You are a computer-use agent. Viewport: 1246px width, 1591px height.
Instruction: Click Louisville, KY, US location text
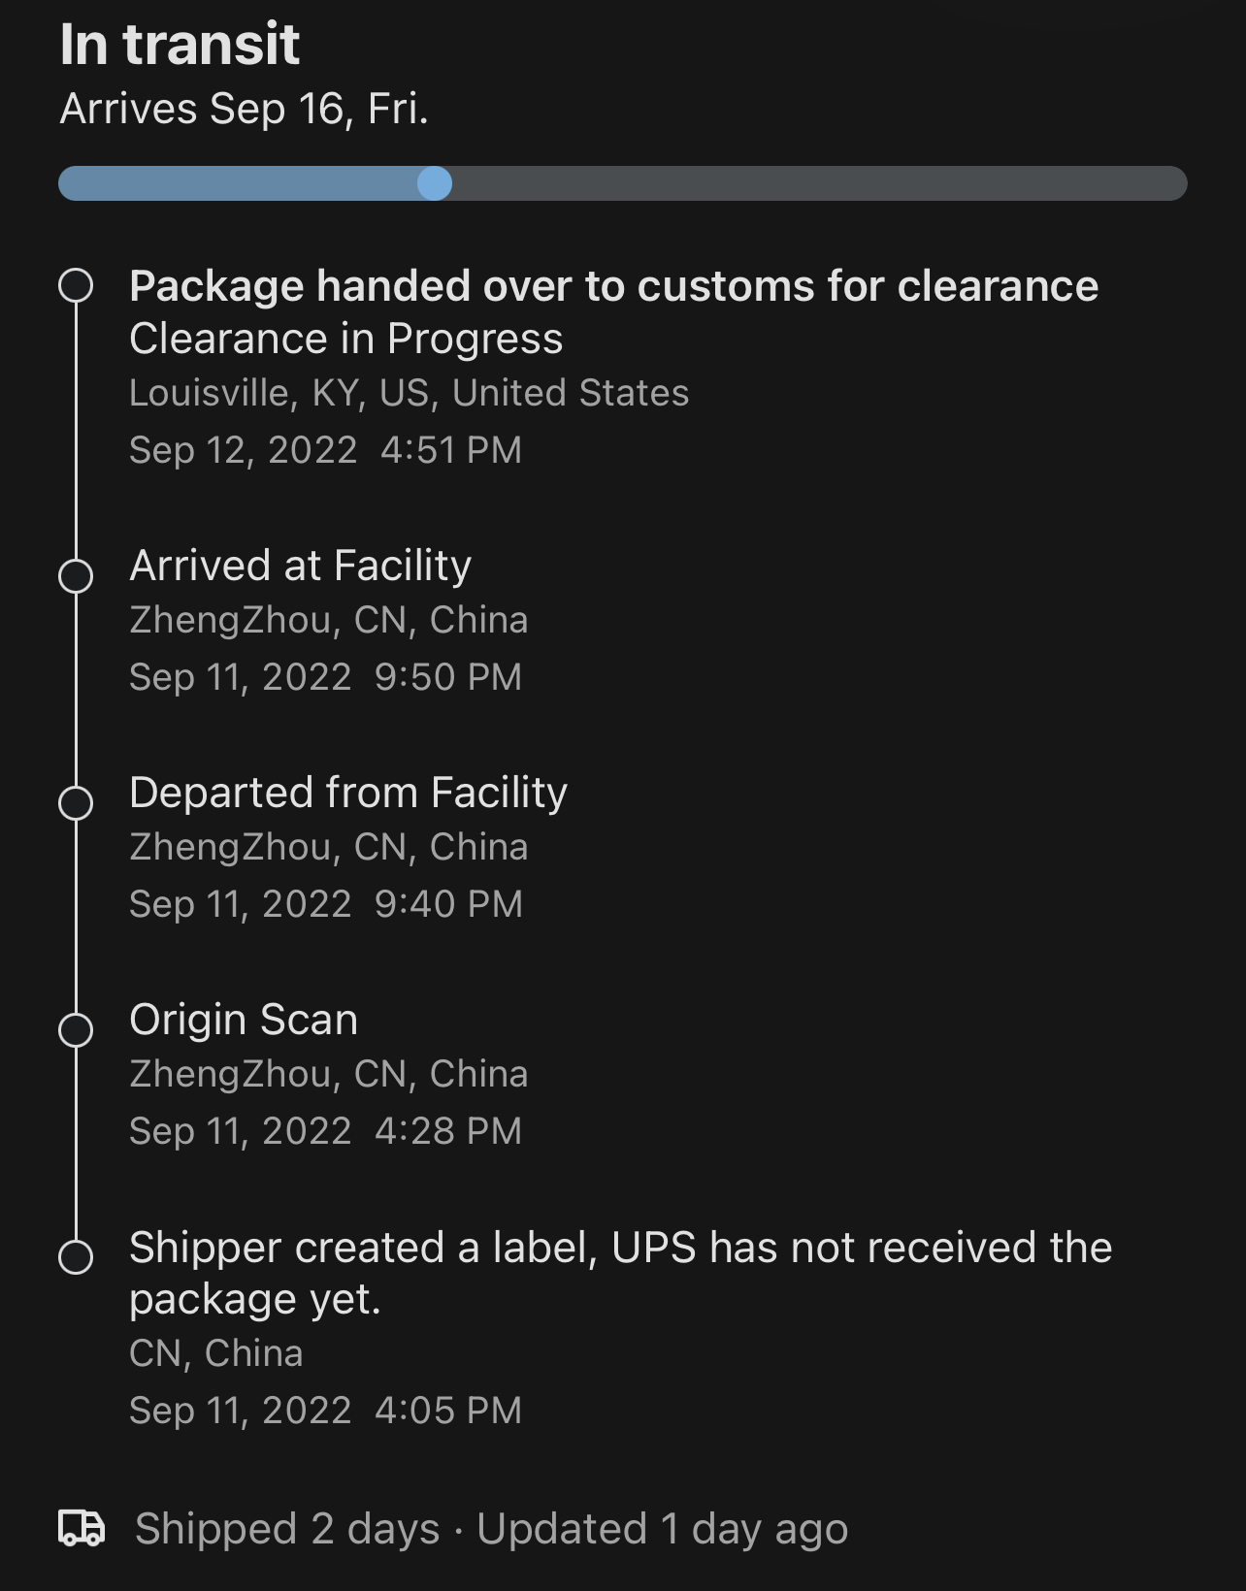pyautogui.click(x=409, y=393)
